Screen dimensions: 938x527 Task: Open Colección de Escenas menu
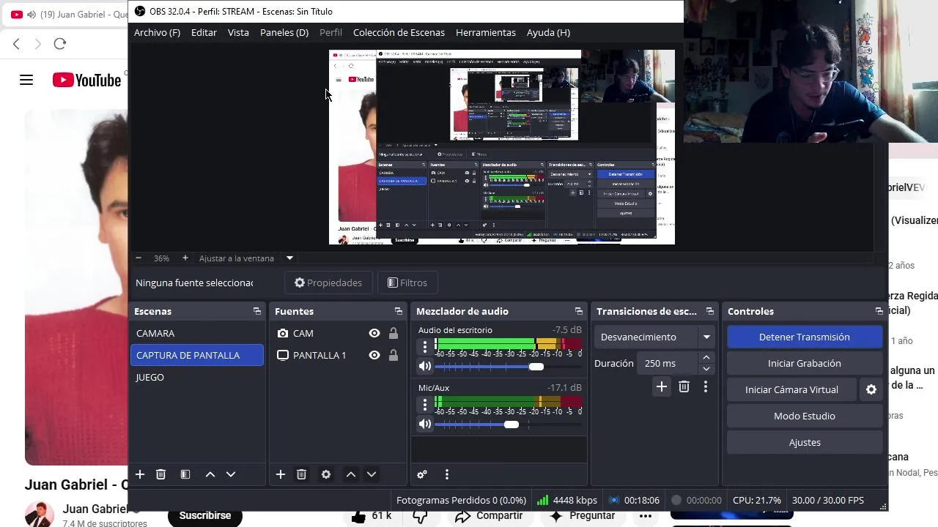(399, 32)
